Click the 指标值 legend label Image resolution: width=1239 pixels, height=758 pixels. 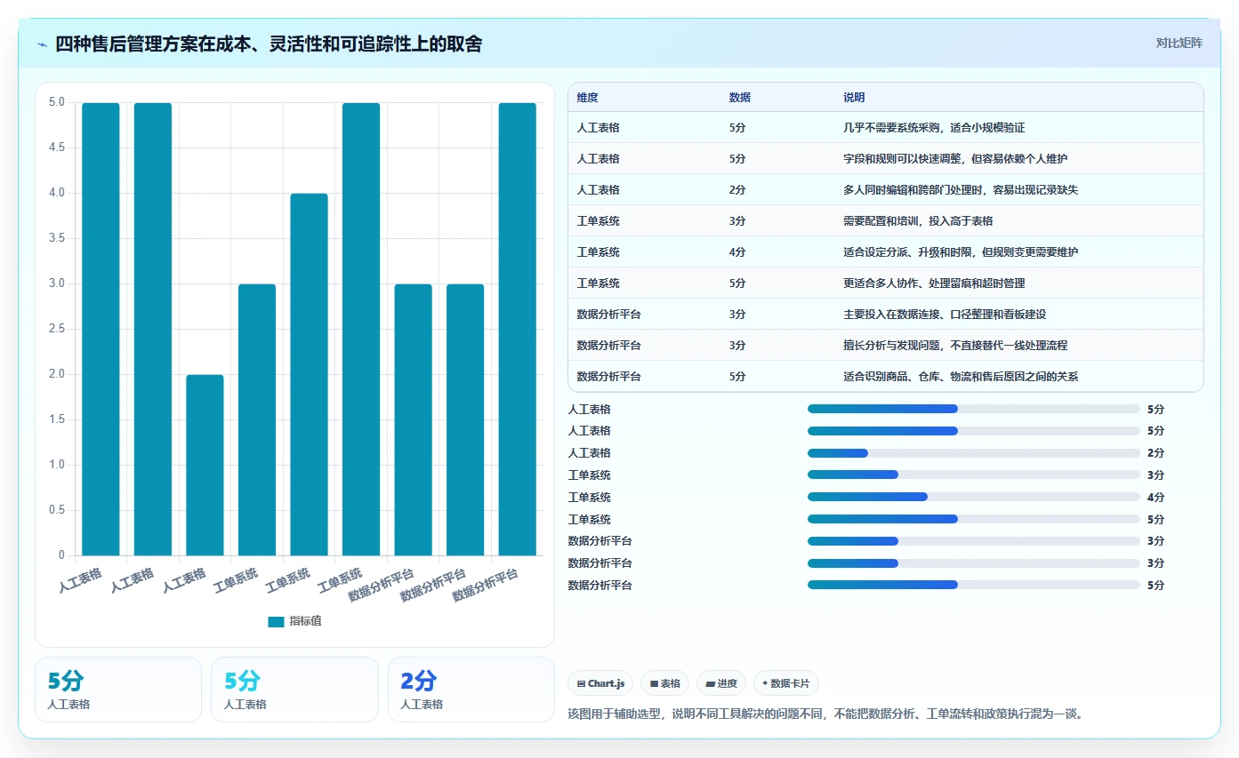coord(305,621)
